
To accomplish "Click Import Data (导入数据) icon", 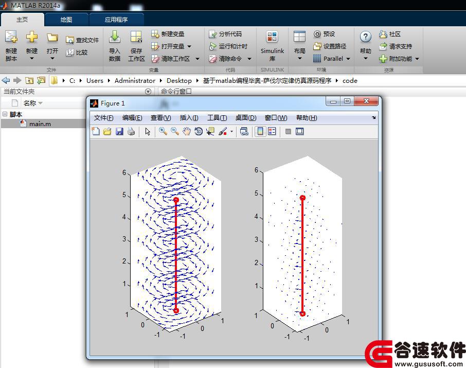I will click(x=114, y=37).
